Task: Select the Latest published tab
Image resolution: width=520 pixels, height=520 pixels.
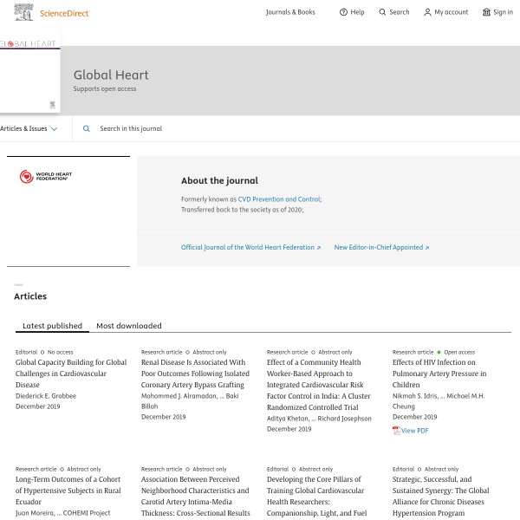Action: (52, 326)
